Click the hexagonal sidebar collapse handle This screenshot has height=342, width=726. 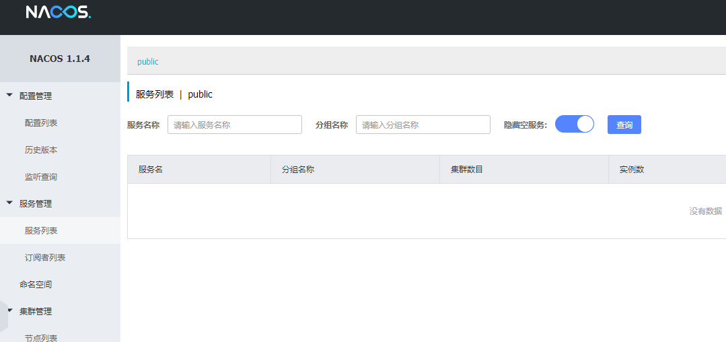[x=3, y=316]
